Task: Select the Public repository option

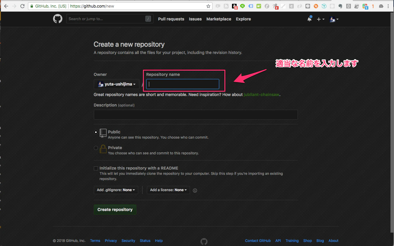Action: tap(96, 132)
